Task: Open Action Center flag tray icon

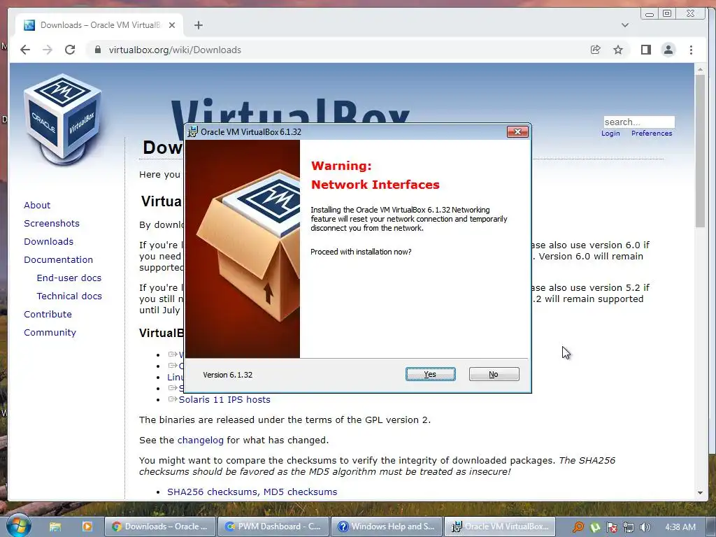Action: point(612,527)
